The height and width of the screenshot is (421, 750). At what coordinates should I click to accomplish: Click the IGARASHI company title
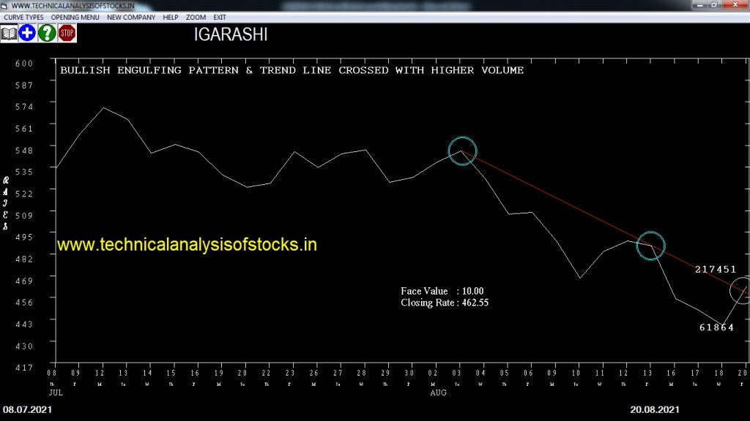coord(231,35)
